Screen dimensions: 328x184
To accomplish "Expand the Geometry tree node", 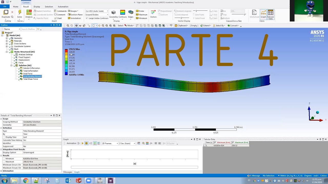I will tap(7, 38).
